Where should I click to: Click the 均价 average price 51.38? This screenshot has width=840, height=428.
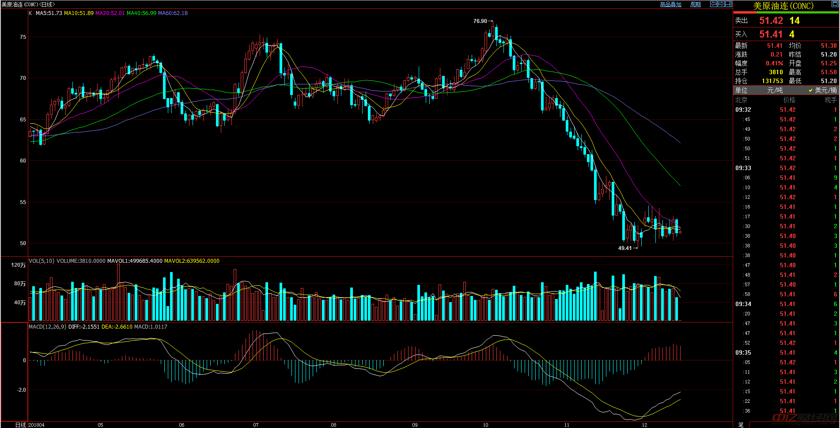[829, 45]
